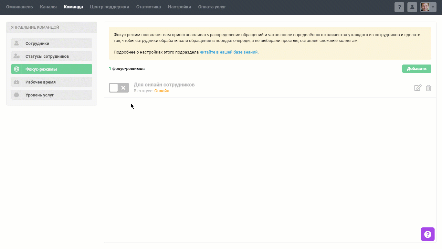This screenshot has height=249, width=442.
Task: Click the Уровень услуг badge icon
Action: pyautogui.click(x=16, y=95)
